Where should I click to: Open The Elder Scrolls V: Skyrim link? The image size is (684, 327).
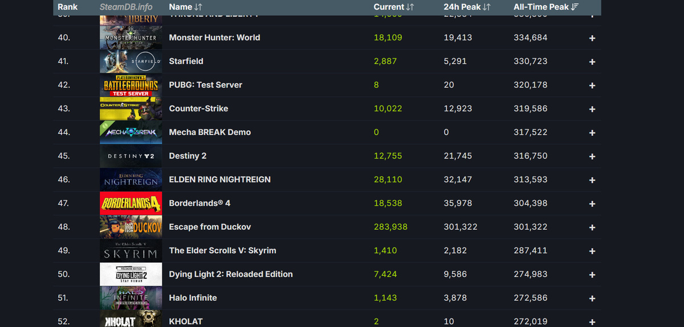pos(222,251)
